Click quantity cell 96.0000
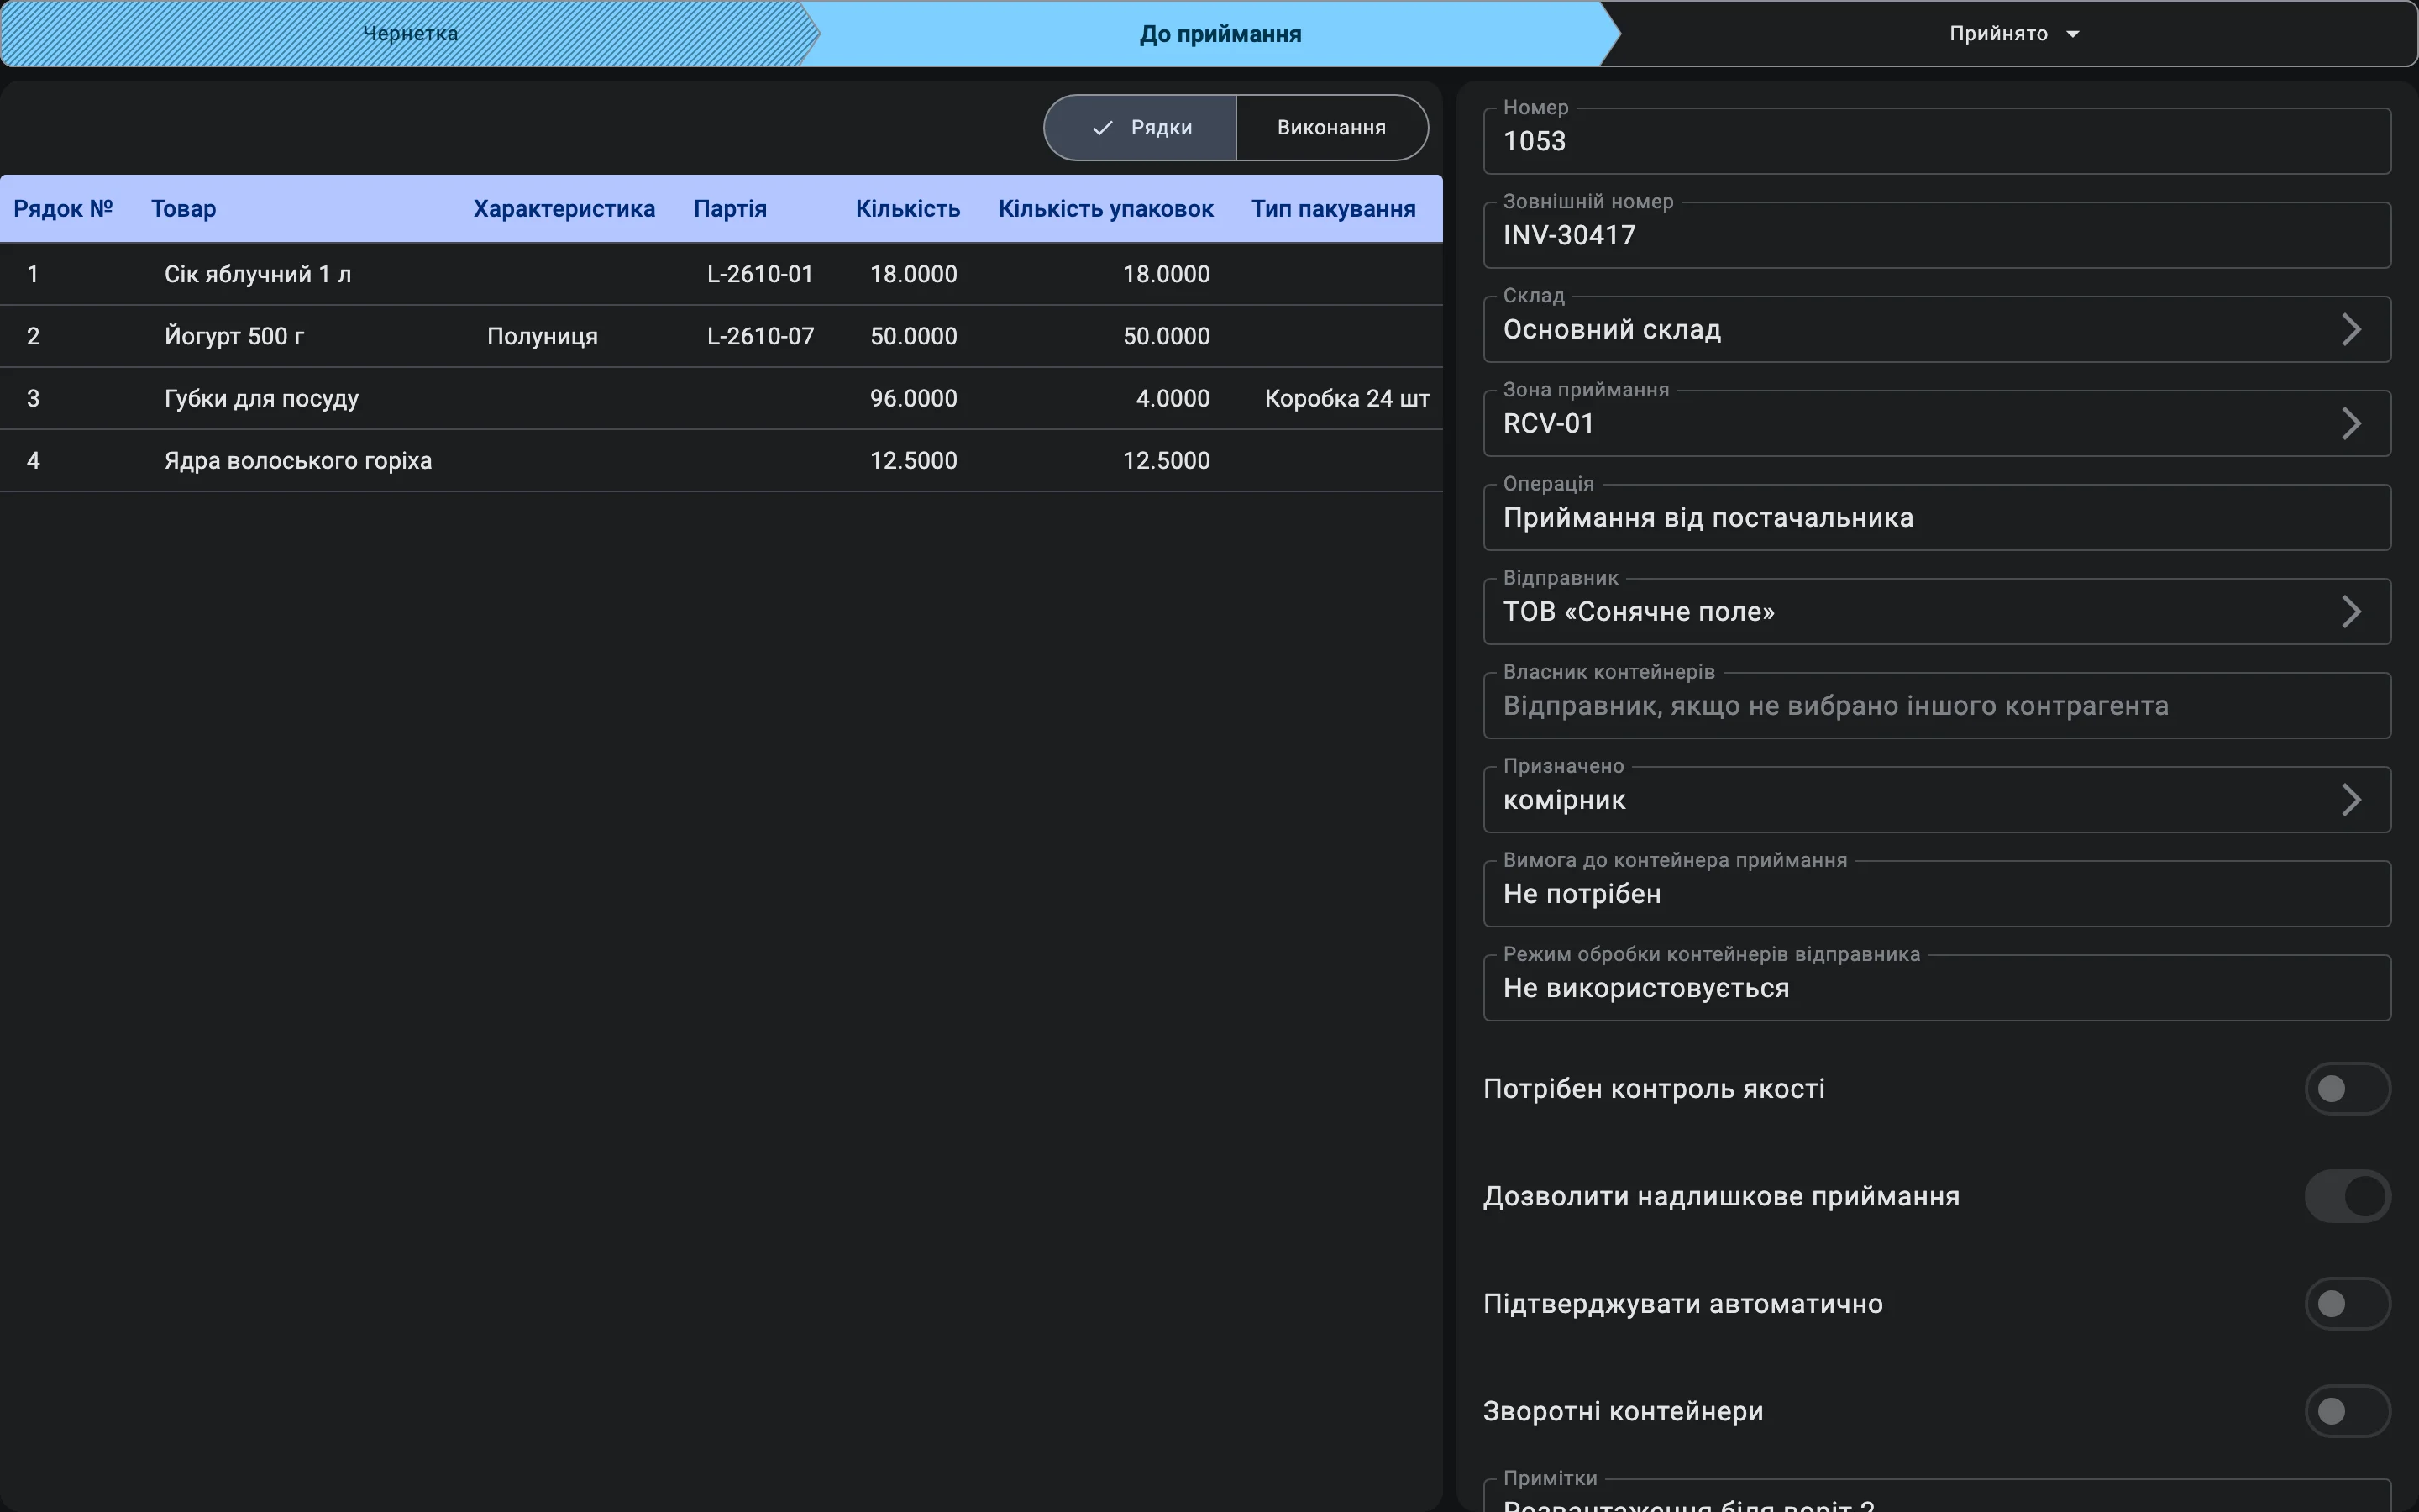 pos(914,398)
